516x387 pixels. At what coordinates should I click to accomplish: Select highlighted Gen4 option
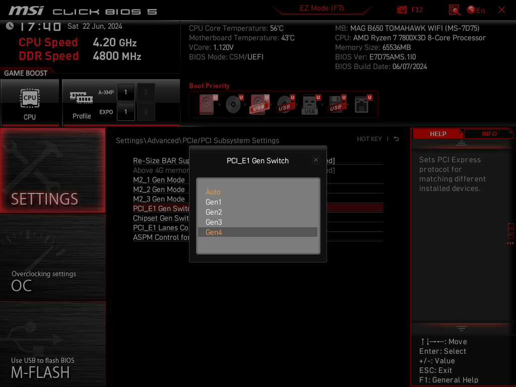pyautogui.click(x=257, y=232)
